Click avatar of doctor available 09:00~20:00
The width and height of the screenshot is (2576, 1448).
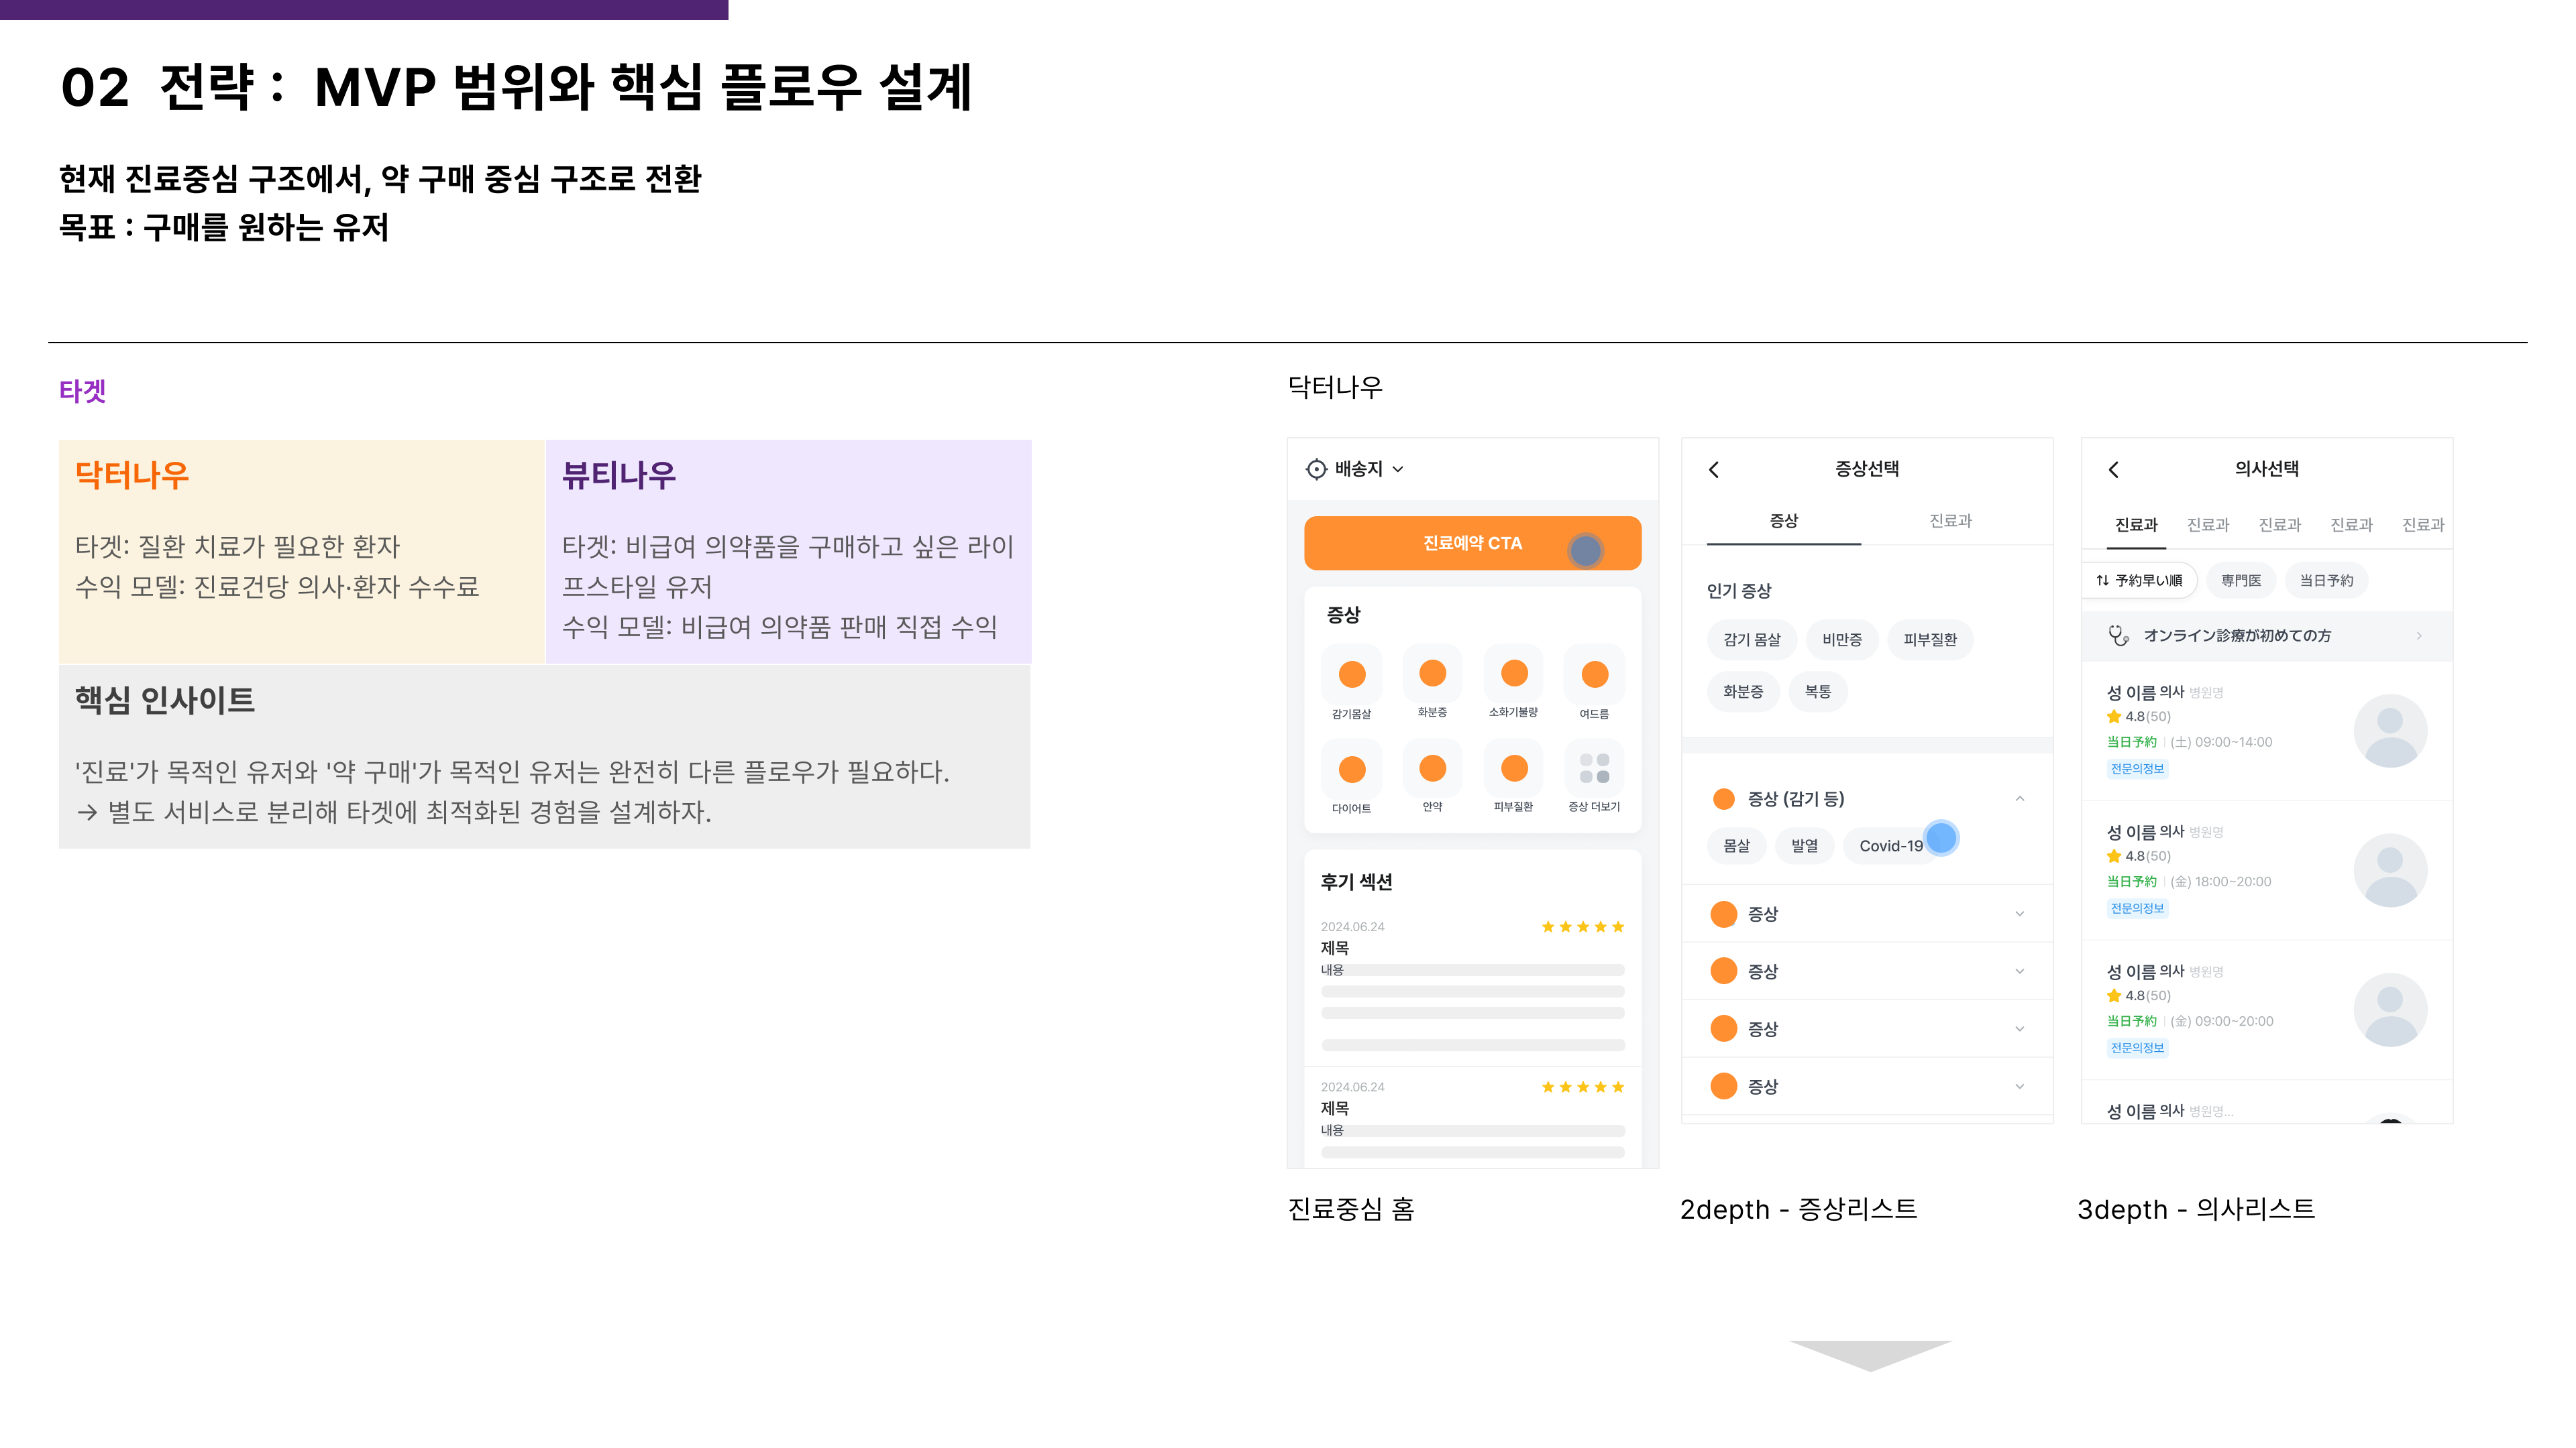pyautogui.click(x=2390, y=1010)
